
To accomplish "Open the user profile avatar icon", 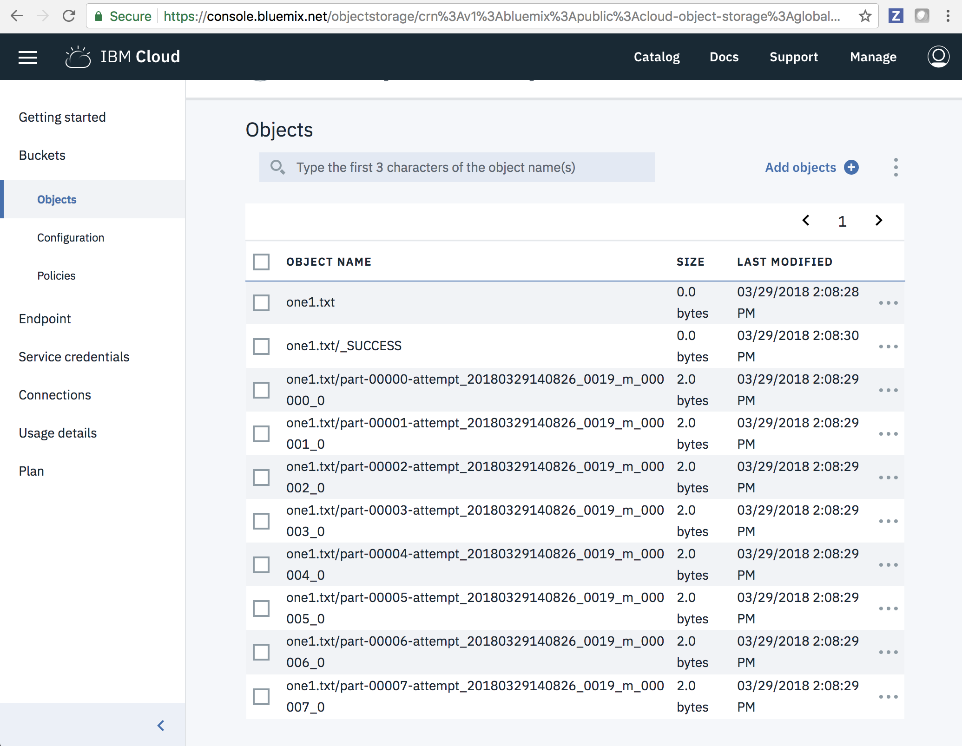I will pos(938,57).
